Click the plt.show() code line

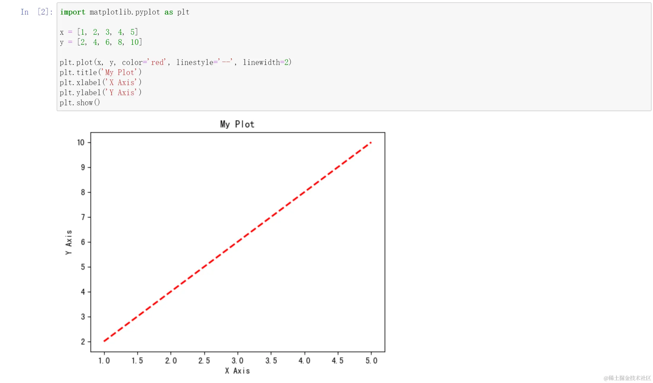pyautogui.click(x=80, y=103)
